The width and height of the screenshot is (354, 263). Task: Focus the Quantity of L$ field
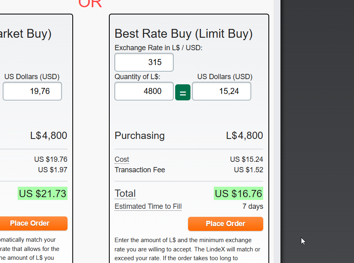click(x=144, y=91)
